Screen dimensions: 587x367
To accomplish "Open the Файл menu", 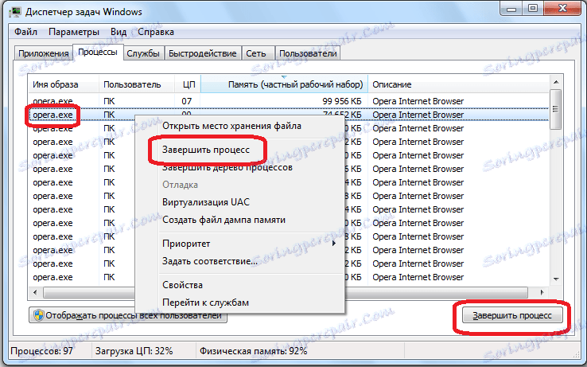I will click(x=25, y=32).
